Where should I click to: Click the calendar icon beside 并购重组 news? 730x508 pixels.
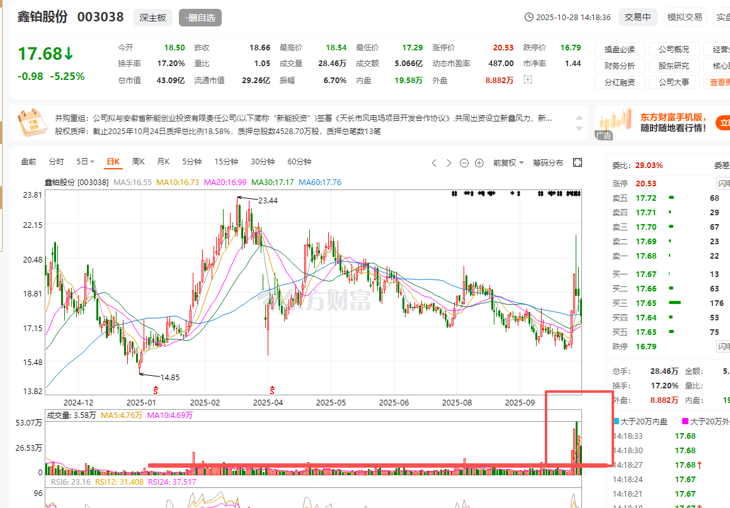coord(31,123)
